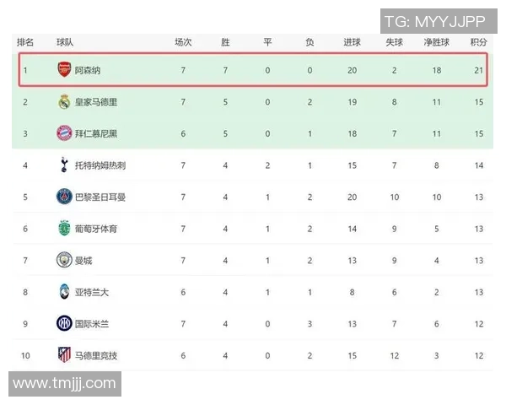
Task: Click the Tottenham Hotspur crest
Action: (x=65, y=165)
